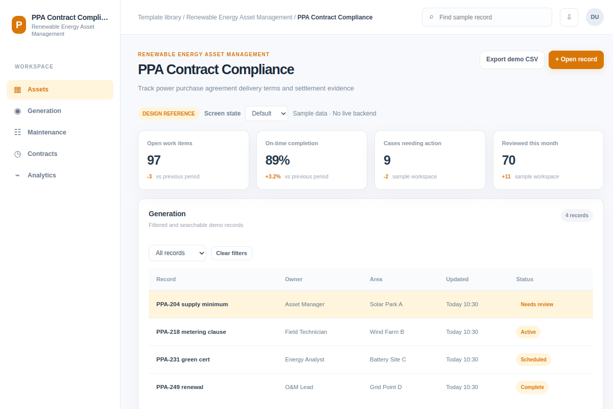Image resolution: width=613 pixels, height=409 pixels.
Task: Click the DESIGN REFERENCE badge
Action: click(169, 113)
